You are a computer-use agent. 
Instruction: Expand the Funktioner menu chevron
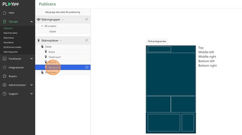(32, 58)
